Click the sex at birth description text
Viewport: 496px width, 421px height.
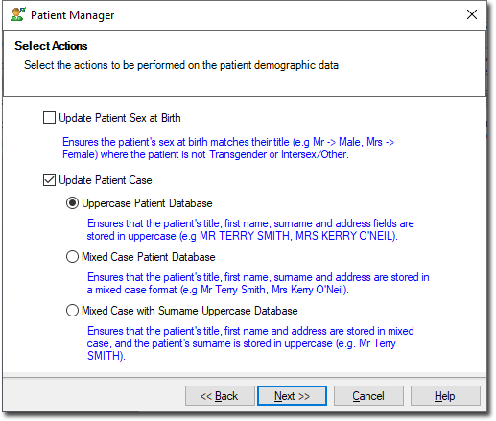click(228, 148)
